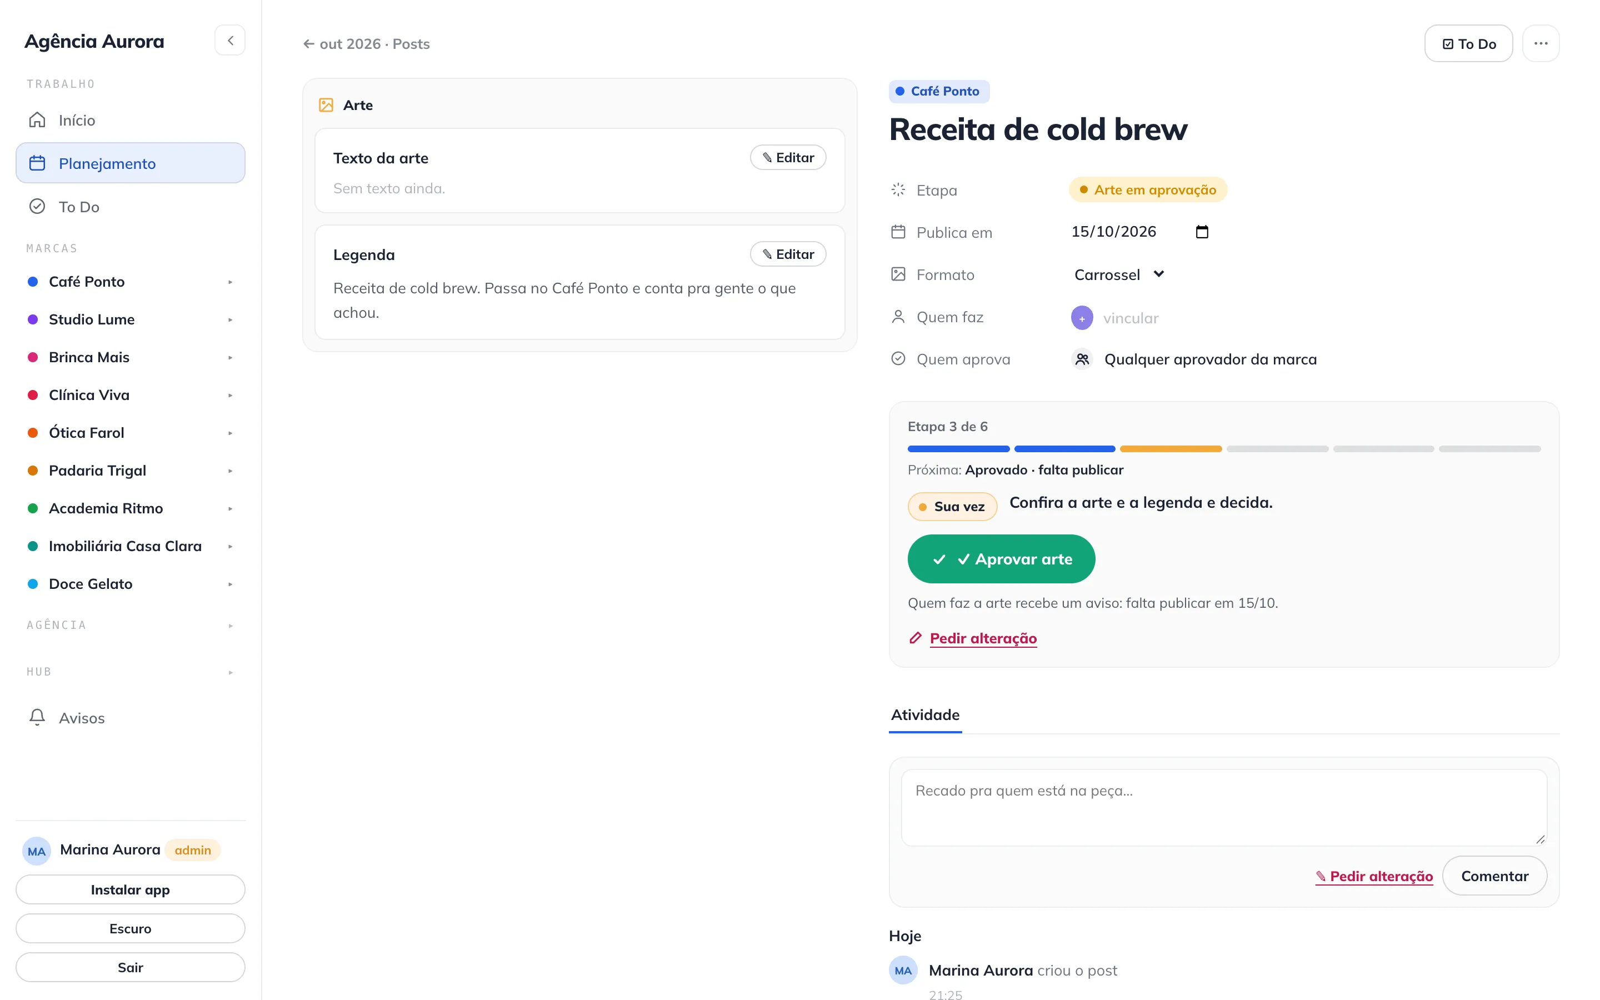Select Planejamento in the sidebar
The width and height of the screenshot is (1600, 1000).
tap(130, 163)
